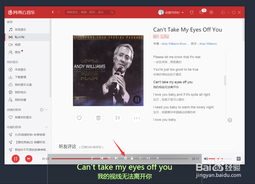Click music note icon on lyrics toolbar
The height and width of the screenshot is (184, 255).
point(92,158)
